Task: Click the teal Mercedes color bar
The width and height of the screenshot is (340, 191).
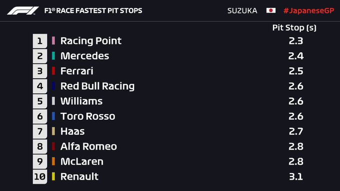Action: [53, 56]
